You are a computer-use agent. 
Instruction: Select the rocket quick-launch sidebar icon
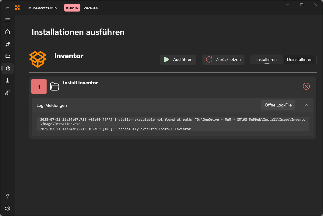(x=8, y=44)
